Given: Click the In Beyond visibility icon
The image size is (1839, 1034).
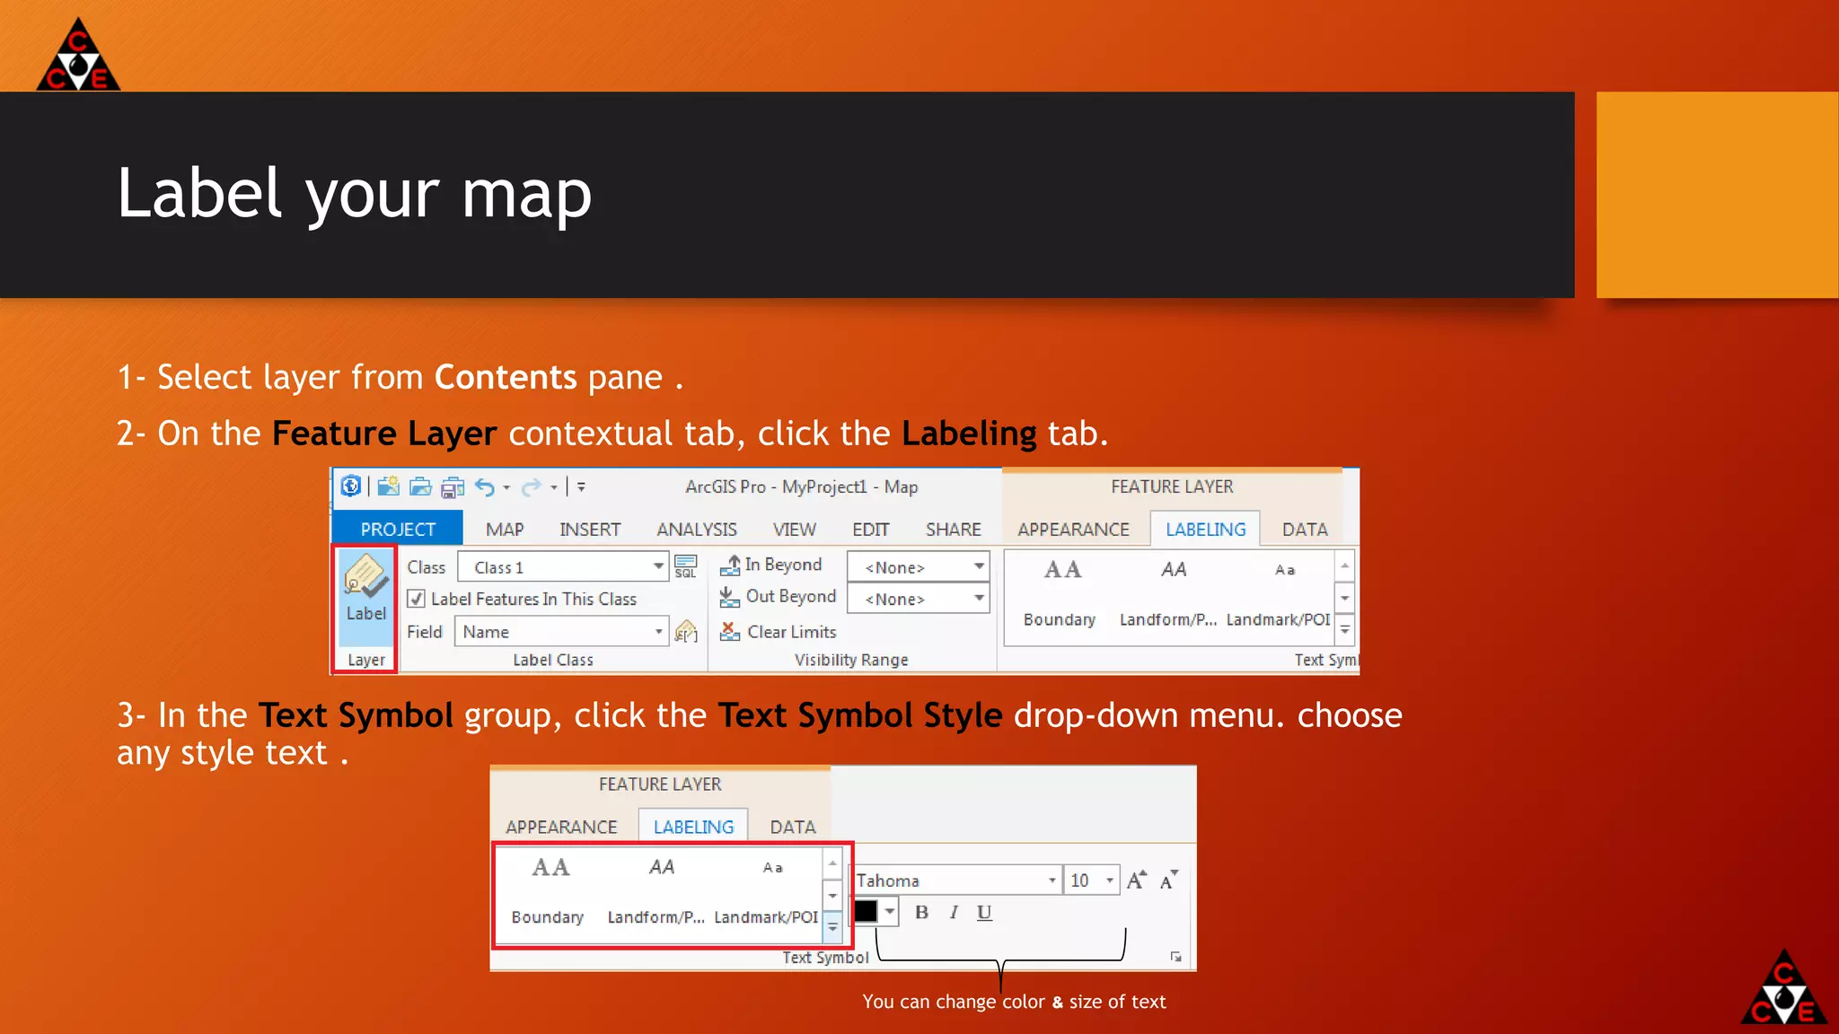Looking at the screenshot, I should [x=730, y=565].
